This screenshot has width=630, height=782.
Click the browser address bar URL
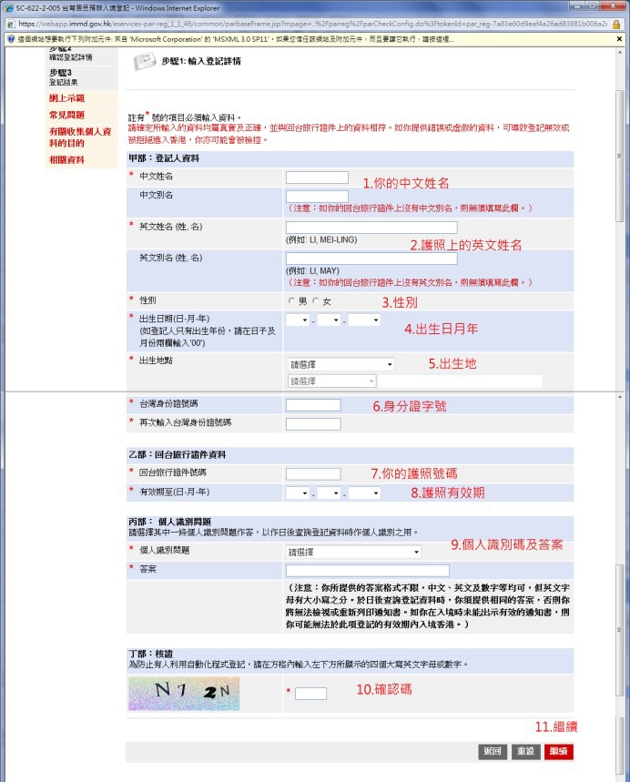312,24
